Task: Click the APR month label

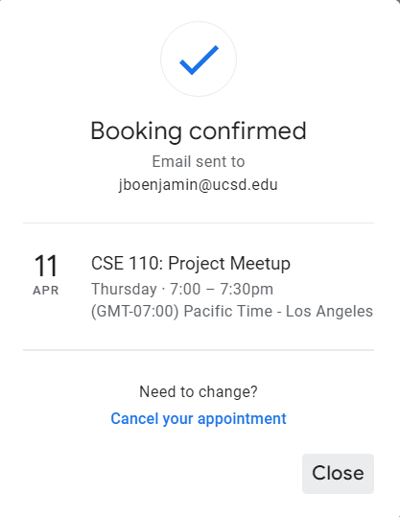Action: tap(46, 291)
